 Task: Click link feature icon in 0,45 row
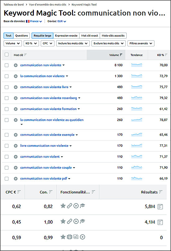pyautogui.click(x=69, y=221)
